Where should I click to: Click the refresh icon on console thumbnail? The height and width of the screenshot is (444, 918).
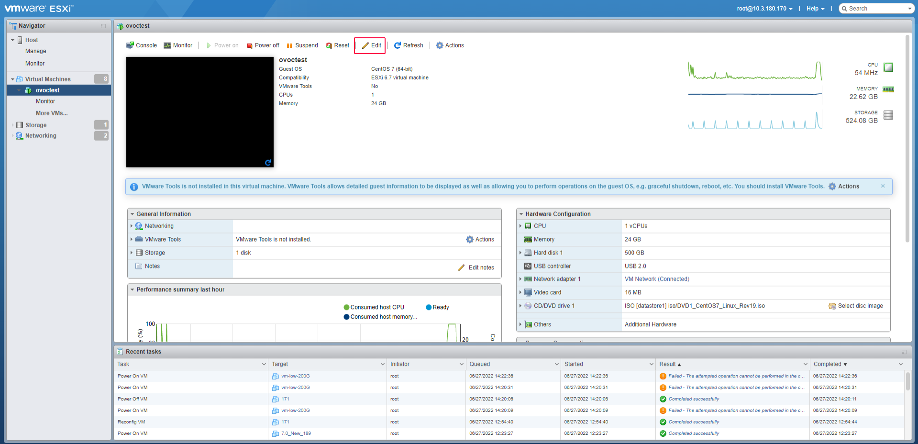point(268,163)
